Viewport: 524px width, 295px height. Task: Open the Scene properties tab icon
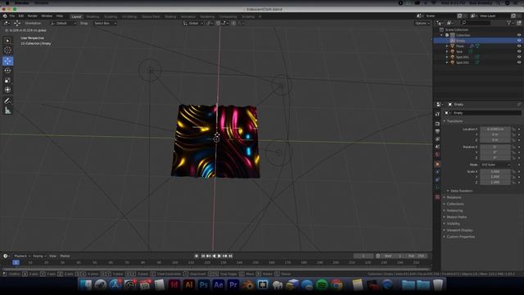tap(437, 147)
